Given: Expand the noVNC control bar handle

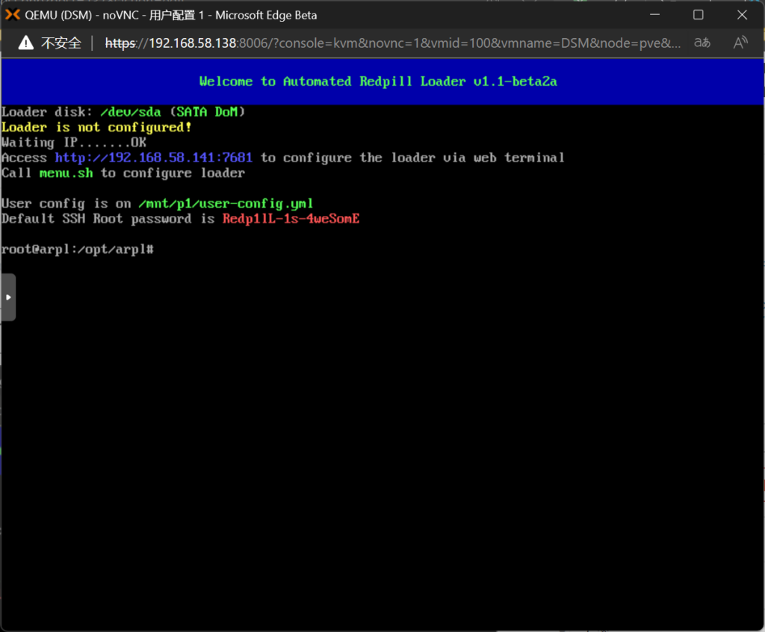Looking at the screenshot, I should [x=7, y=297].
